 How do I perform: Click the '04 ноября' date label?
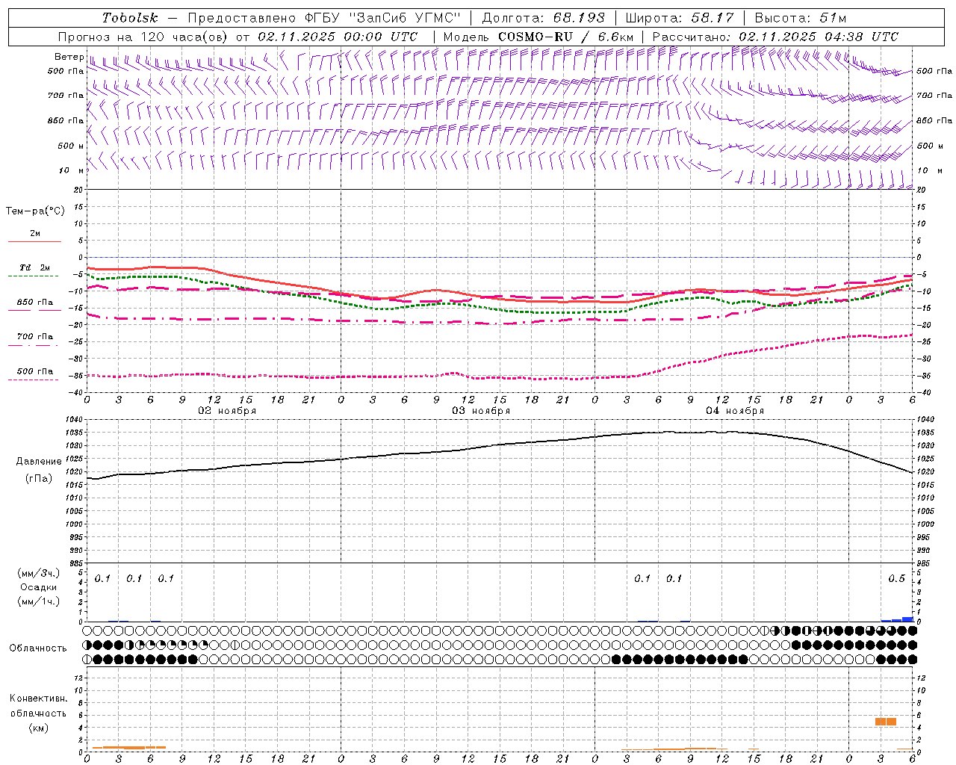tap(735, 411)
